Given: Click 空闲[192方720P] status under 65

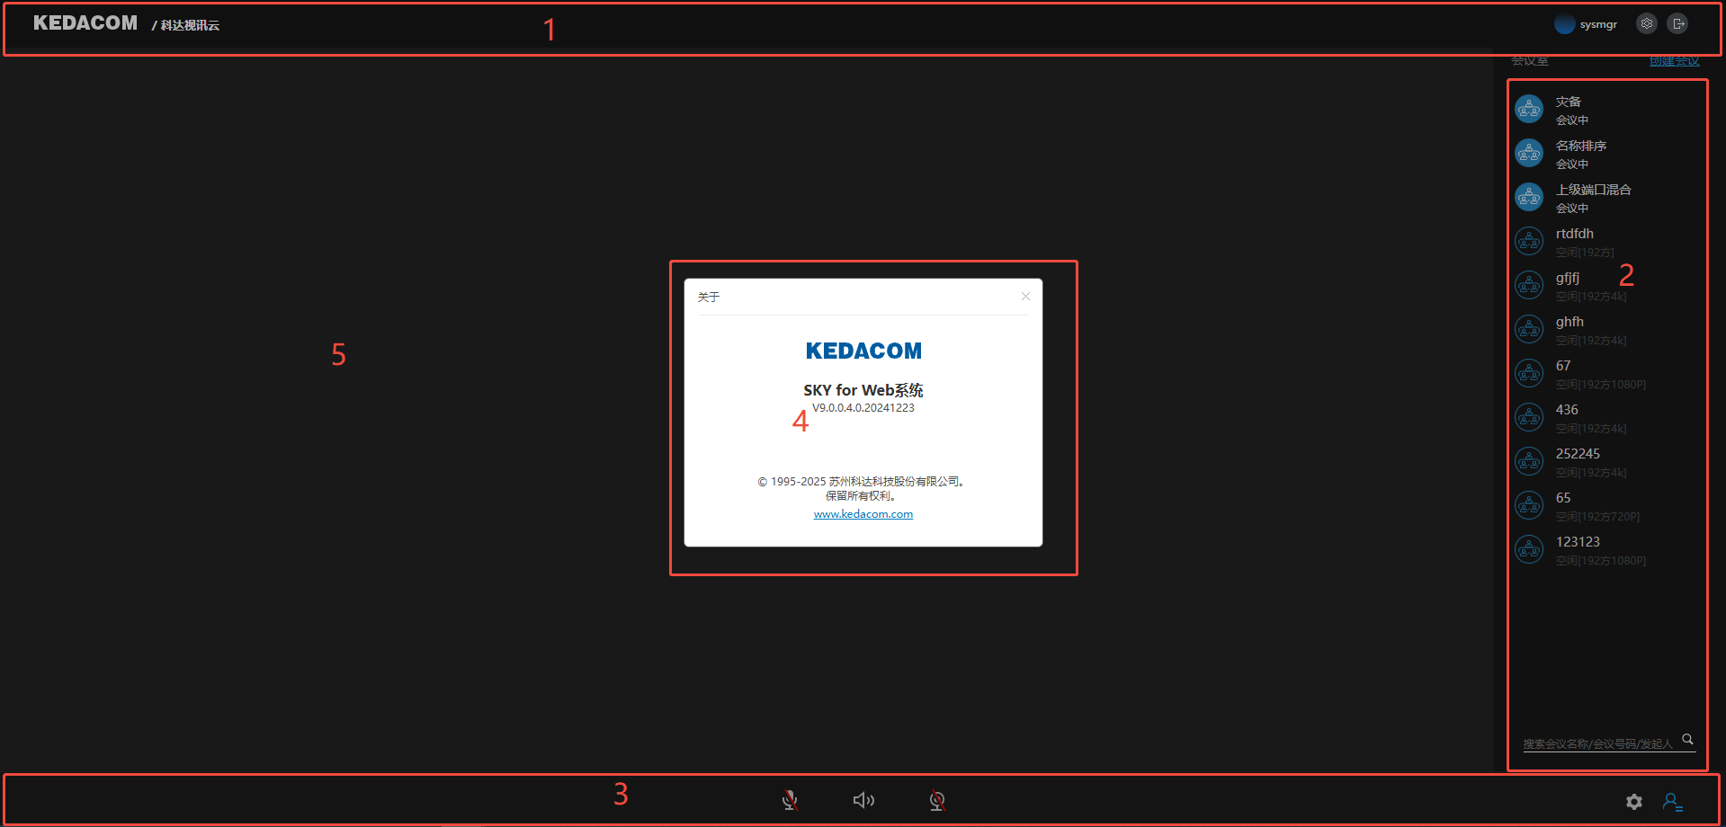Looking at the screenshot, I should pyautogui.click(x=1598, y=517).
